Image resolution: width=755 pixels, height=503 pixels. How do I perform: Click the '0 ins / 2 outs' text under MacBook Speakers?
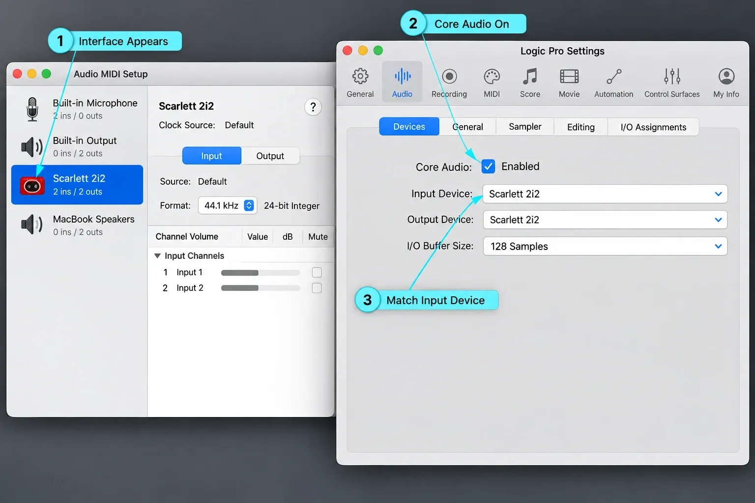pos(78,232)
